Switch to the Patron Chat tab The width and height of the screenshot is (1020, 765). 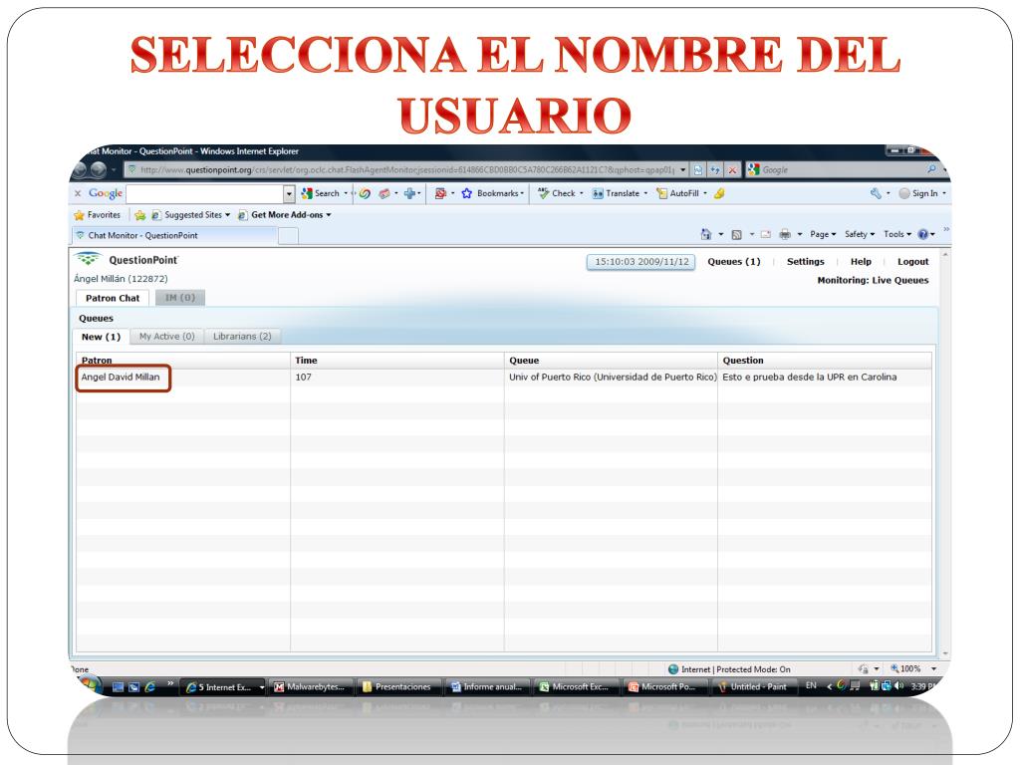[113, 298]
